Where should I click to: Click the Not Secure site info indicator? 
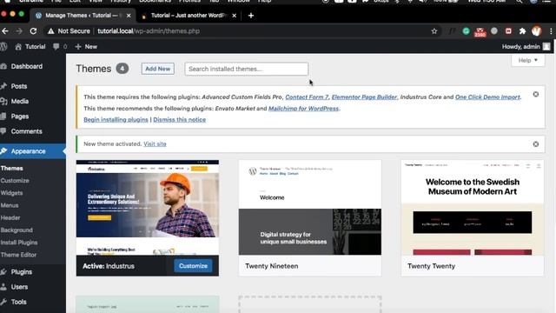point(69,31)
